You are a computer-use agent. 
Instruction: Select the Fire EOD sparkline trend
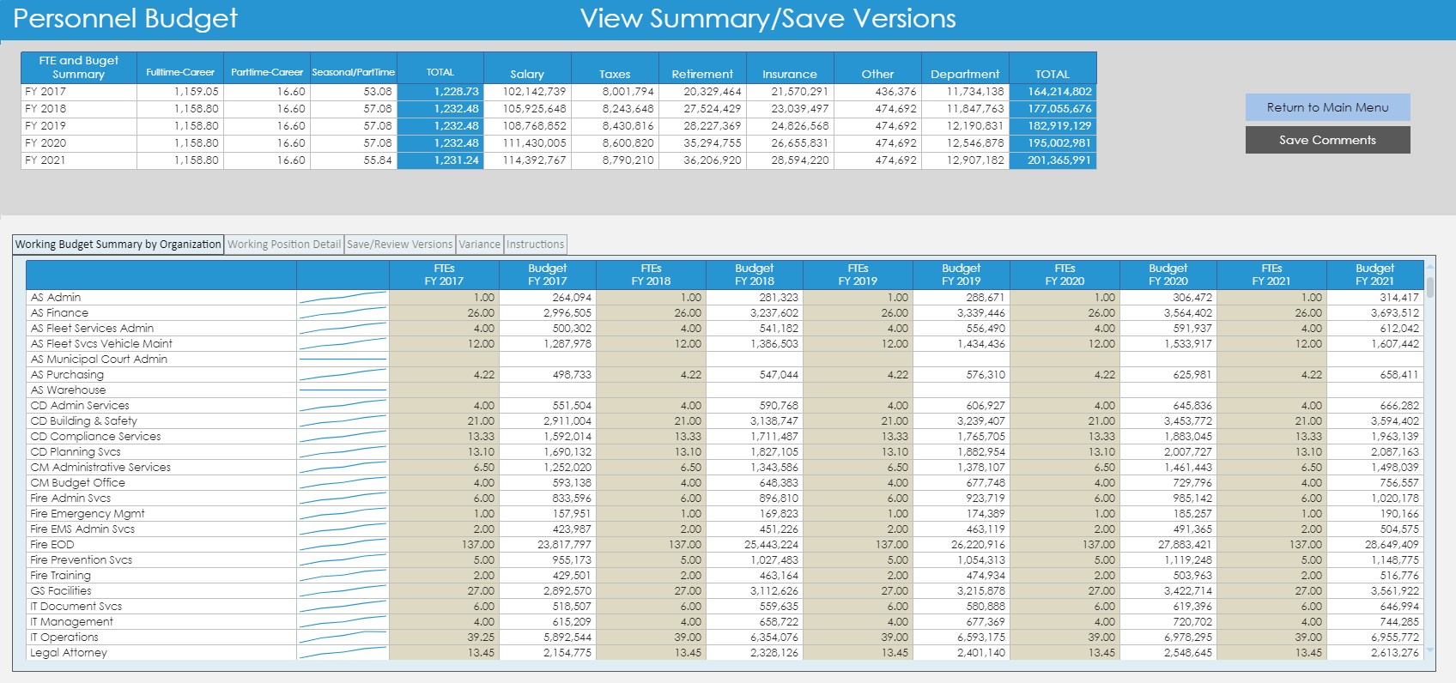pyautogui.click(x=343, y=545)
